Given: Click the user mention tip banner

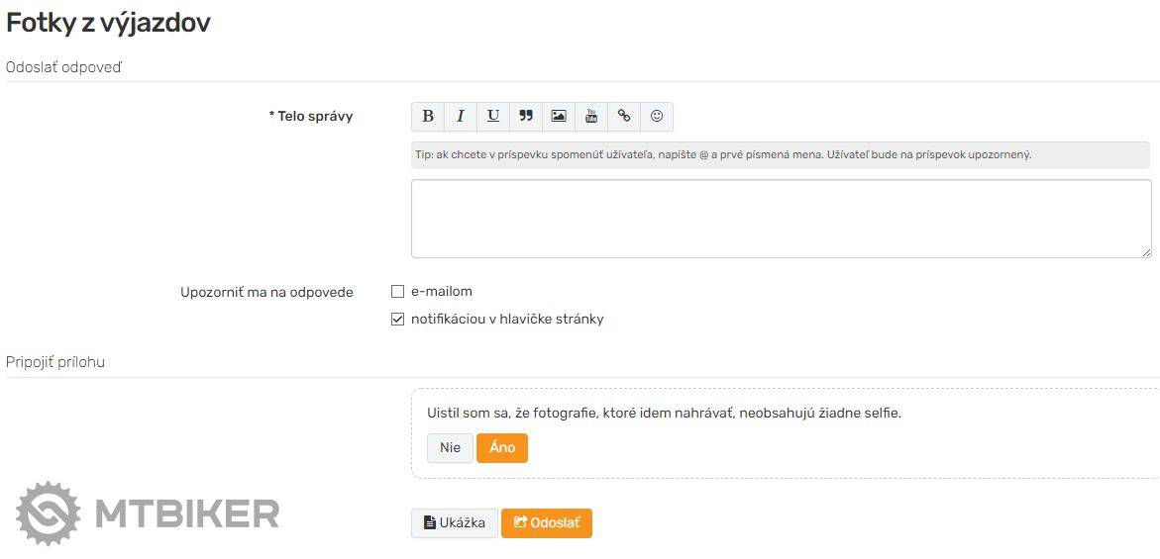Looking at the screenshot, I should click(x=780, y=155).
